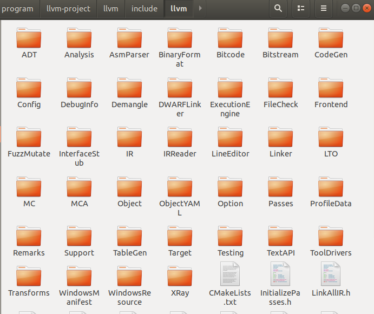The width and height of the screenshot is (374, 314).
Task: Select the InterfaceStub folder
Action: 79,147
